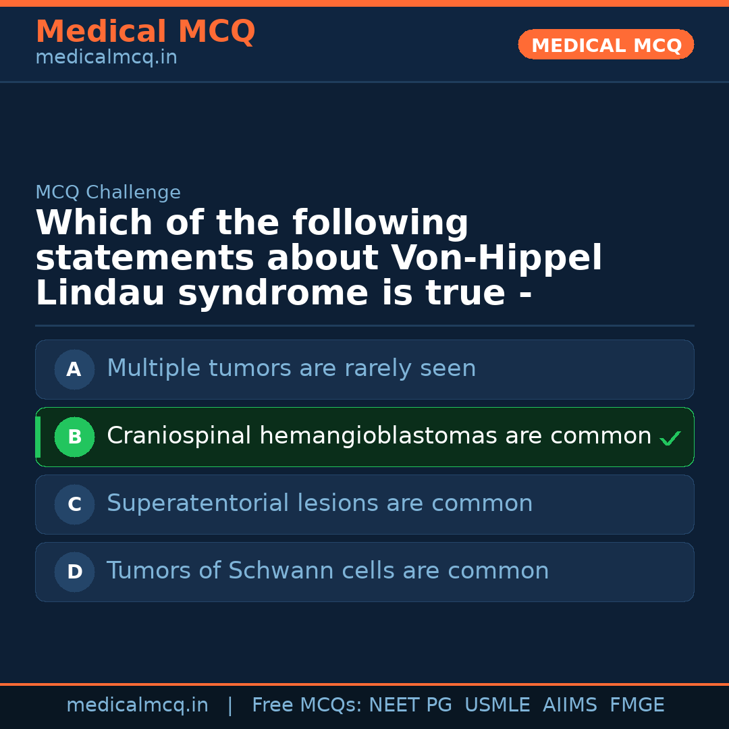This screenshot has width=729, height=729.
Task: Select the letter C option circle
Action: coord(74,504)
